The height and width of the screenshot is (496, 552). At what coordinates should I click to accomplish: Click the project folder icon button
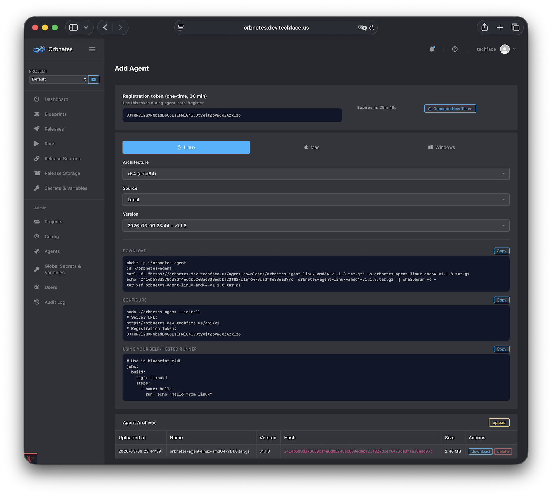click(93, 79)
